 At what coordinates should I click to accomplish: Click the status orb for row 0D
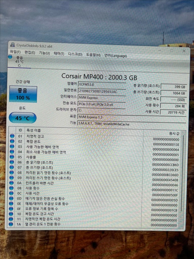(11, 198)
